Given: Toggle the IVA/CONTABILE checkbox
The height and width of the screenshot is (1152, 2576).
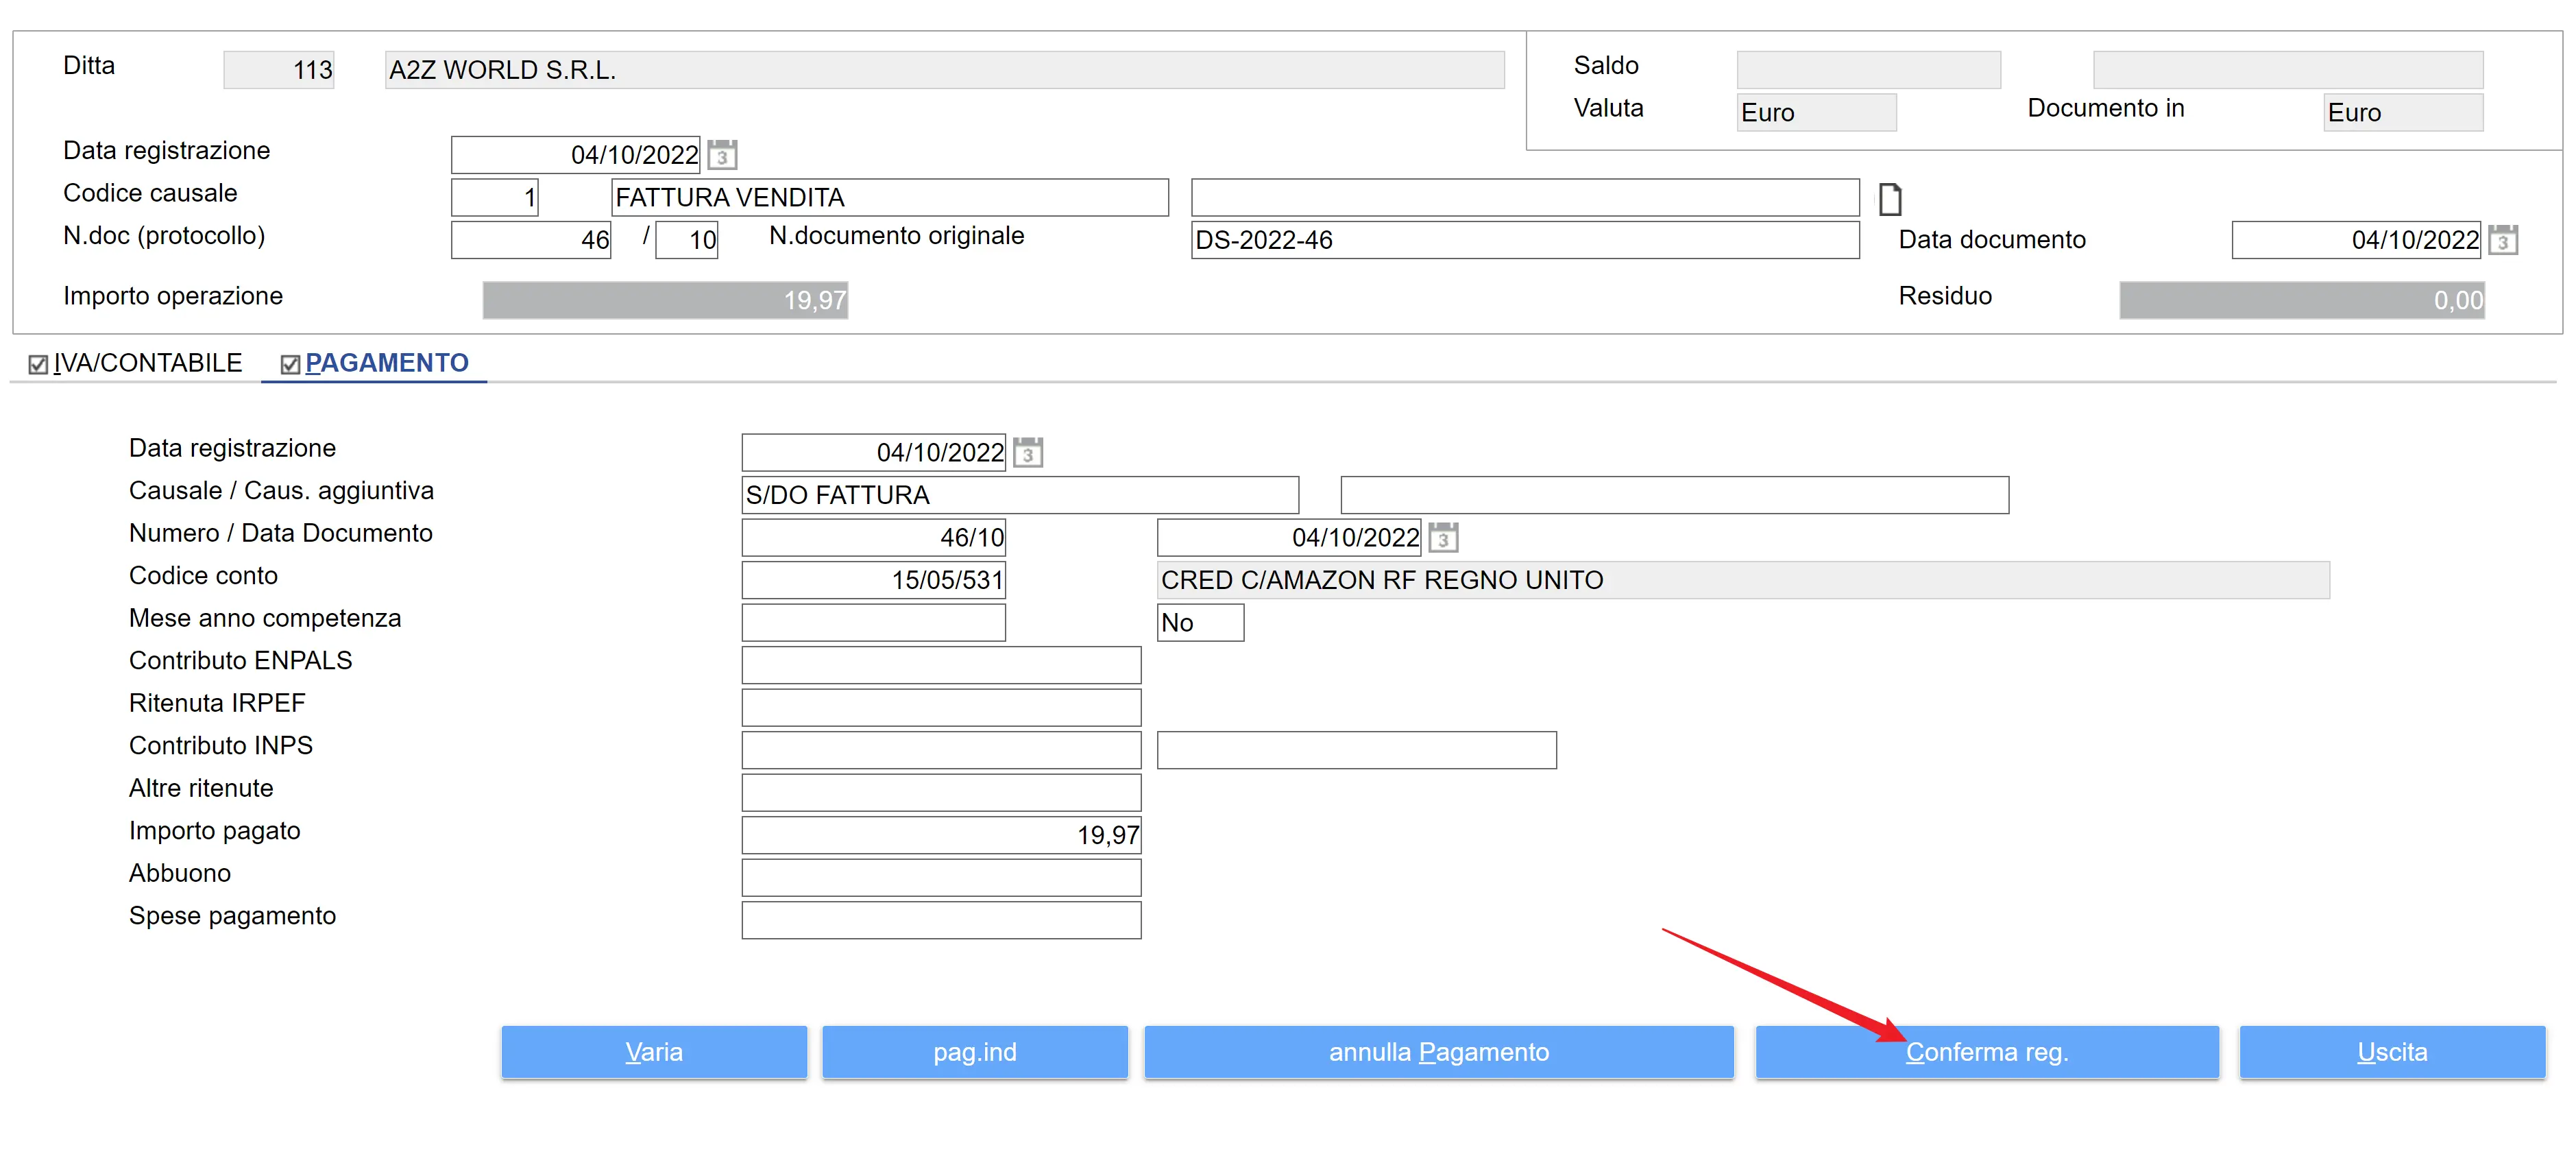Looking at the screenshot, I should [x=38, y=364].
